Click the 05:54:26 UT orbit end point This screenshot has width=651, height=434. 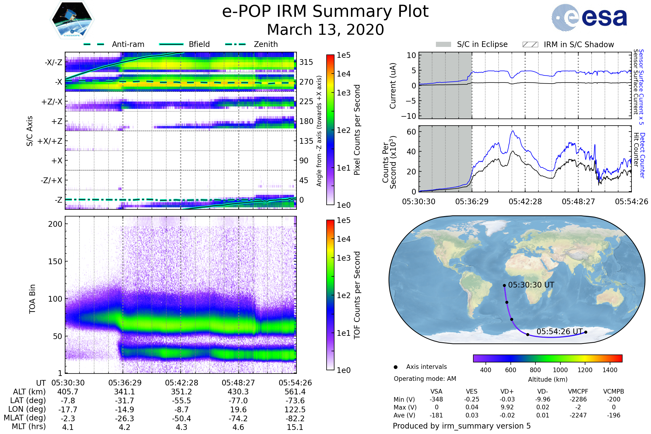coord(586,332)
